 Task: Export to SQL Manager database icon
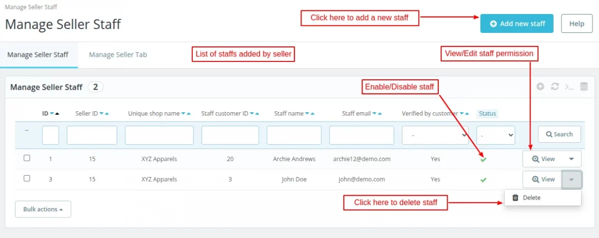pyautogui.click(x=584, y=86)
